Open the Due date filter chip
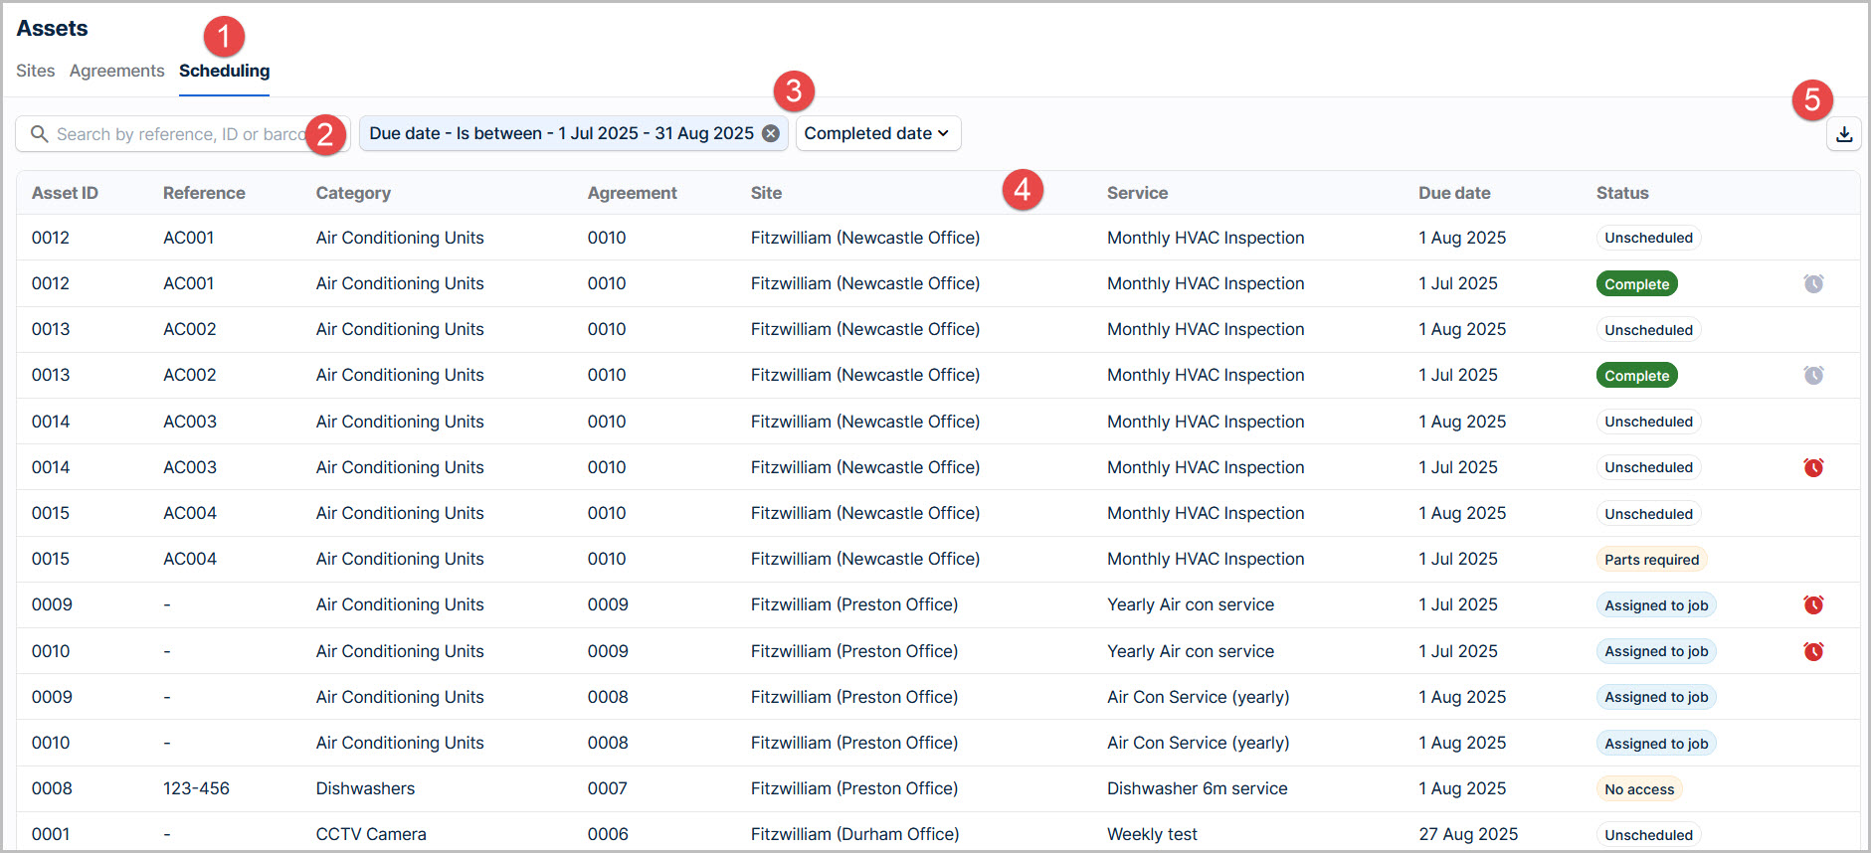The height and width of the screenshot is (853, 1871). tap(561, 133)
